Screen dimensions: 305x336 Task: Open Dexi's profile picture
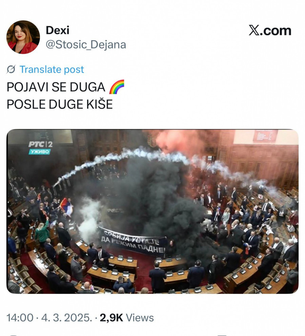click(23, 37)
